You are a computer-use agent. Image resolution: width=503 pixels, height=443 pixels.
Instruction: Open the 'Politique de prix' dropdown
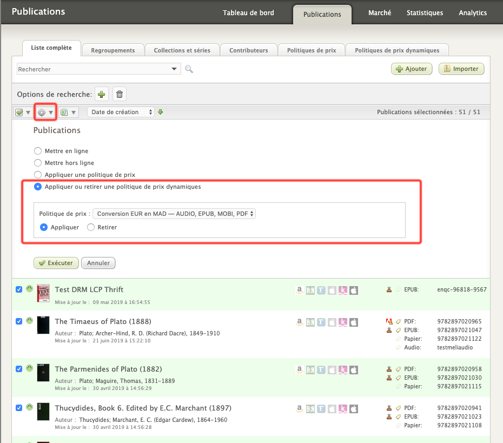pyautogui.click(x=174, y=214)
